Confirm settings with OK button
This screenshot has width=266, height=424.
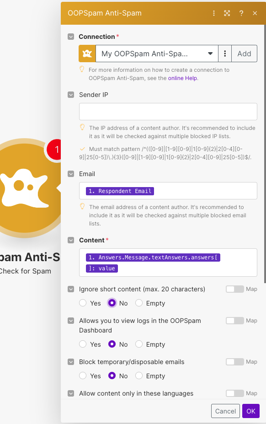coord(251,411)
